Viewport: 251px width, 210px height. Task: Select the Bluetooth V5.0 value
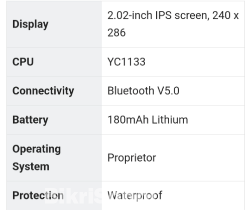click(x=144, y=91)
